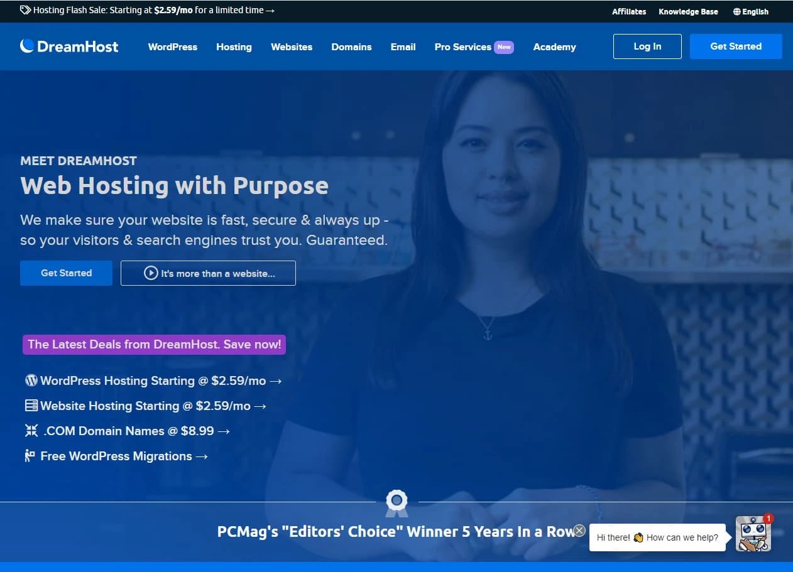Click the hero Get Started button
Image resolution: width=793 pixels, height=572 pixels.
(66, 273)
